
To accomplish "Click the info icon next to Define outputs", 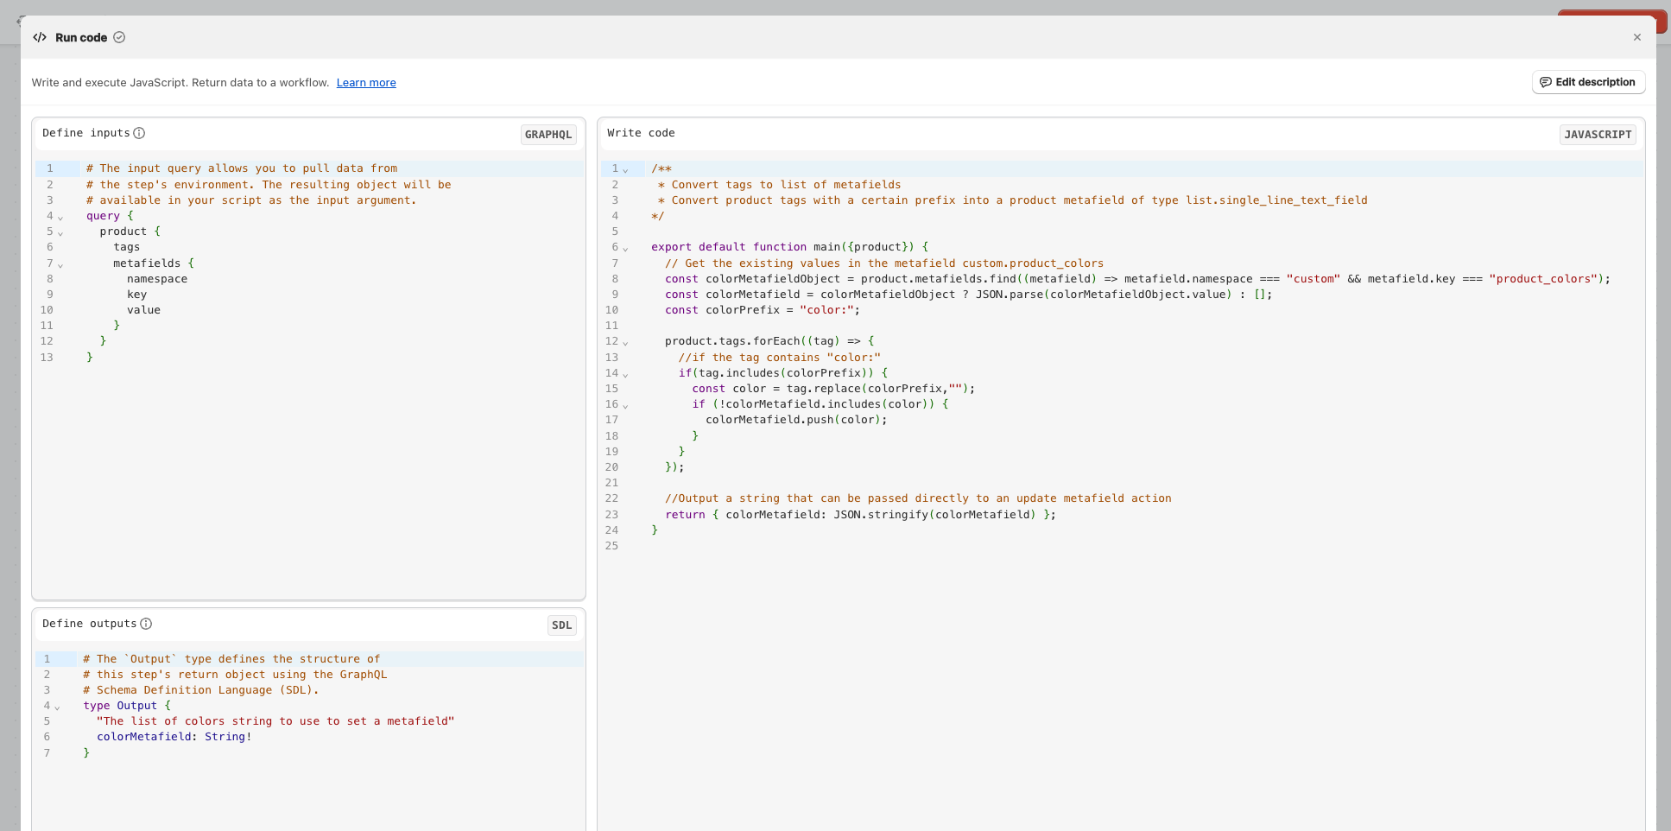I will click(146, 624).
